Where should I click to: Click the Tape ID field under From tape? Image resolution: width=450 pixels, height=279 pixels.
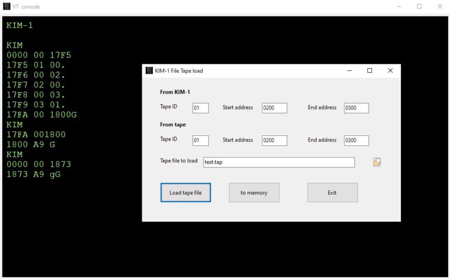pyautogui.click(x=200, y=141)
